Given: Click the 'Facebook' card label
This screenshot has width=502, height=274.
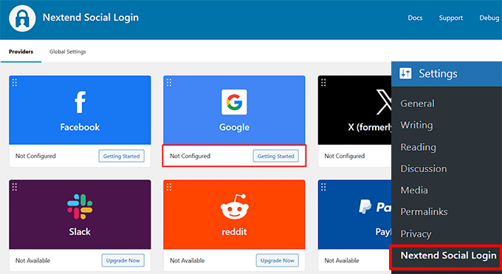Looking at the screenshot, I should click(x=80, y=127).
